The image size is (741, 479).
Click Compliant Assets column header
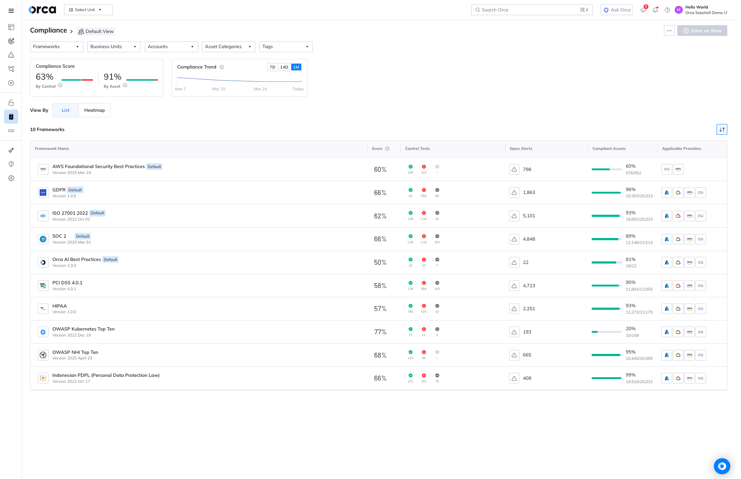pos(609,149)
